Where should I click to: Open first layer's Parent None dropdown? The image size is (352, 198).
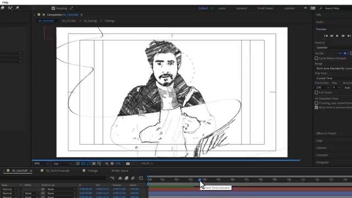[x=62, y=189]
